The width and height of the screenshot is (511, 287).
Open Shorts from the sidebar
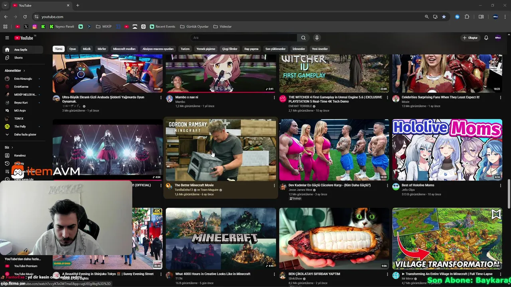coord(22,58)
